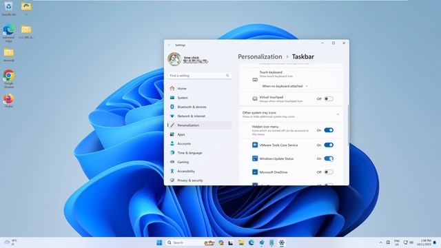Select the desktop folder beside the Edge shortcut
Screen dimensions: 441x248
click(x=26, y=32)
